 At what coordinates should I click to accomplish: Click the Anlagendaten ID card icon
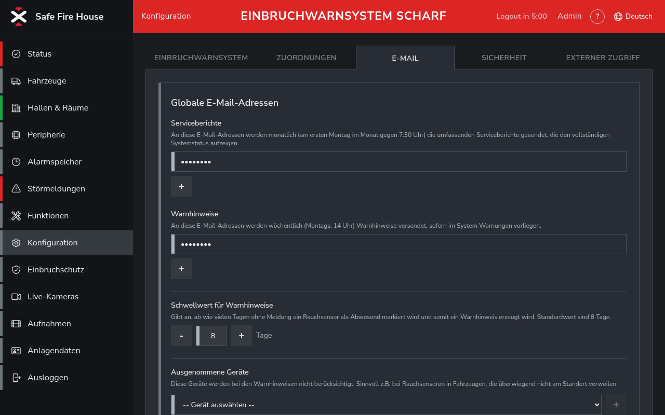[16, 351]
